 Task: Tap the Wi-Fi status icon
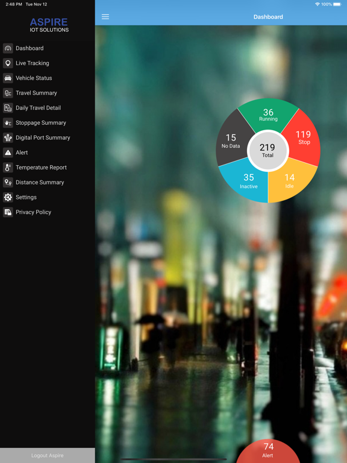(x=317, y=4)
